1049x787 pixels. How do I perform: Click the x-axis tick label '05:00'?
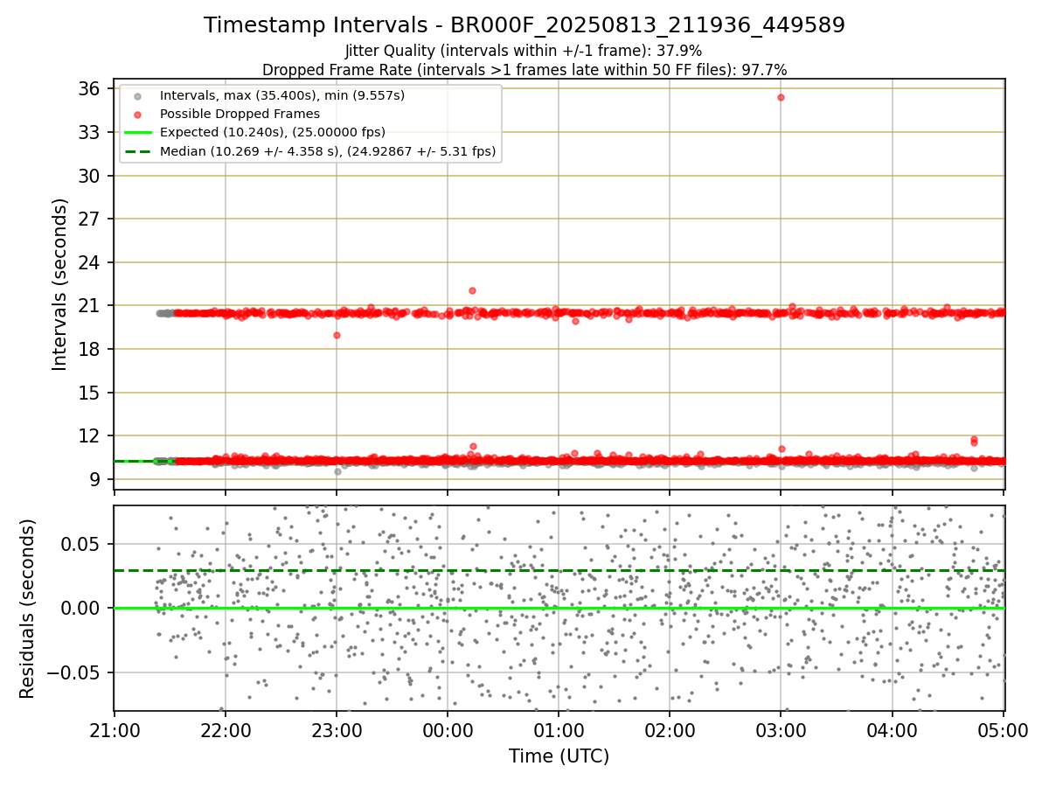(1003, 732)
